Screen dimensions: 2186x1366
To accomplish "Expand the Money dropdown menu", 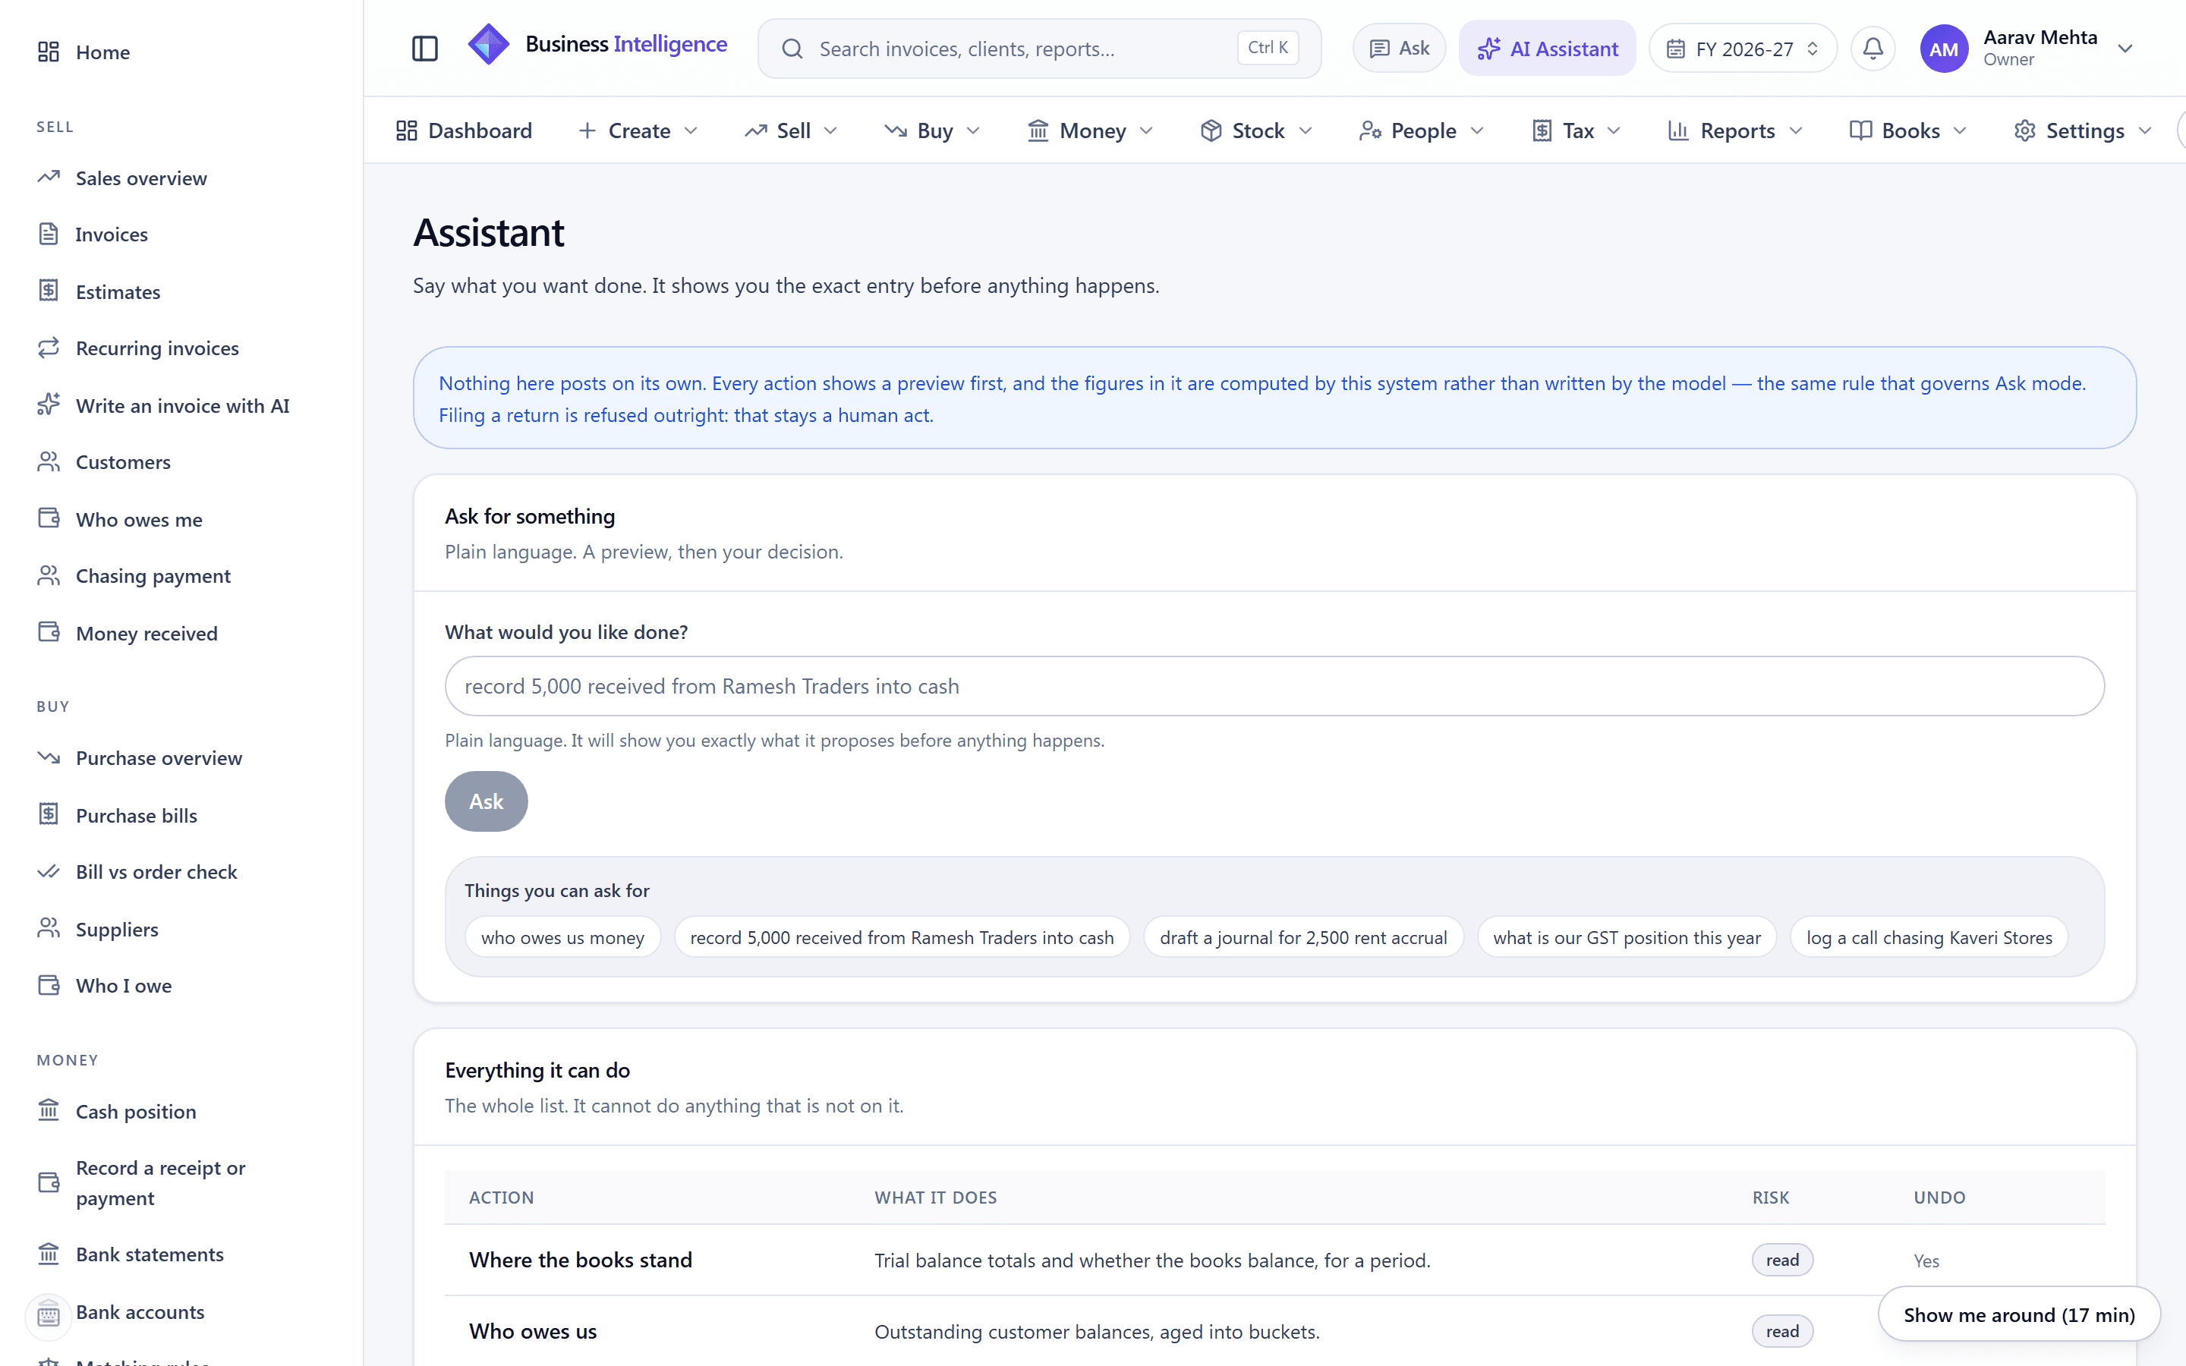I will (1090, 130).
